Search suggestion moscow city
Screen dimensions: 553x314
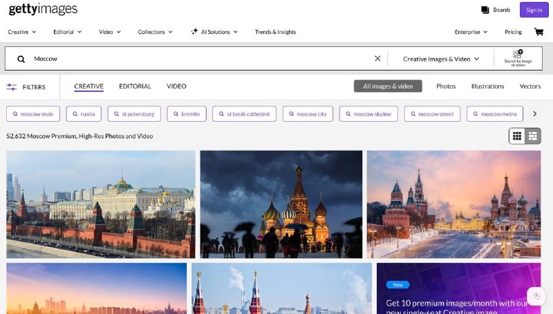308,114
